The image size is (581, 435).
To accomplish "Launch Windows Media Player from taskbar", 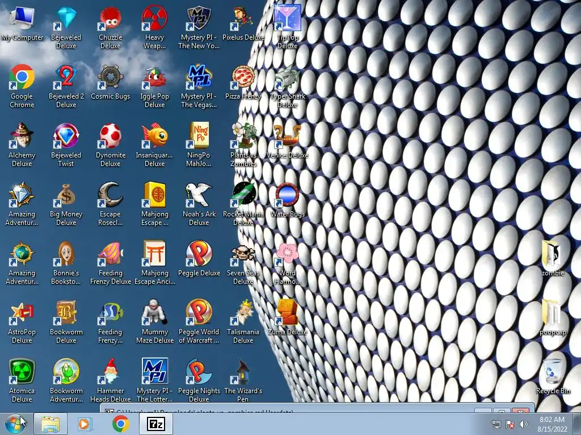I will 85,424.
